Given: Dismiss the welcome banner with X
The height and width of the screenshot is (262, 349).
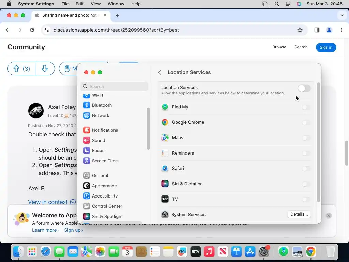Looking at the screenshot, I should pyautogui.click(x=329, y=216).
